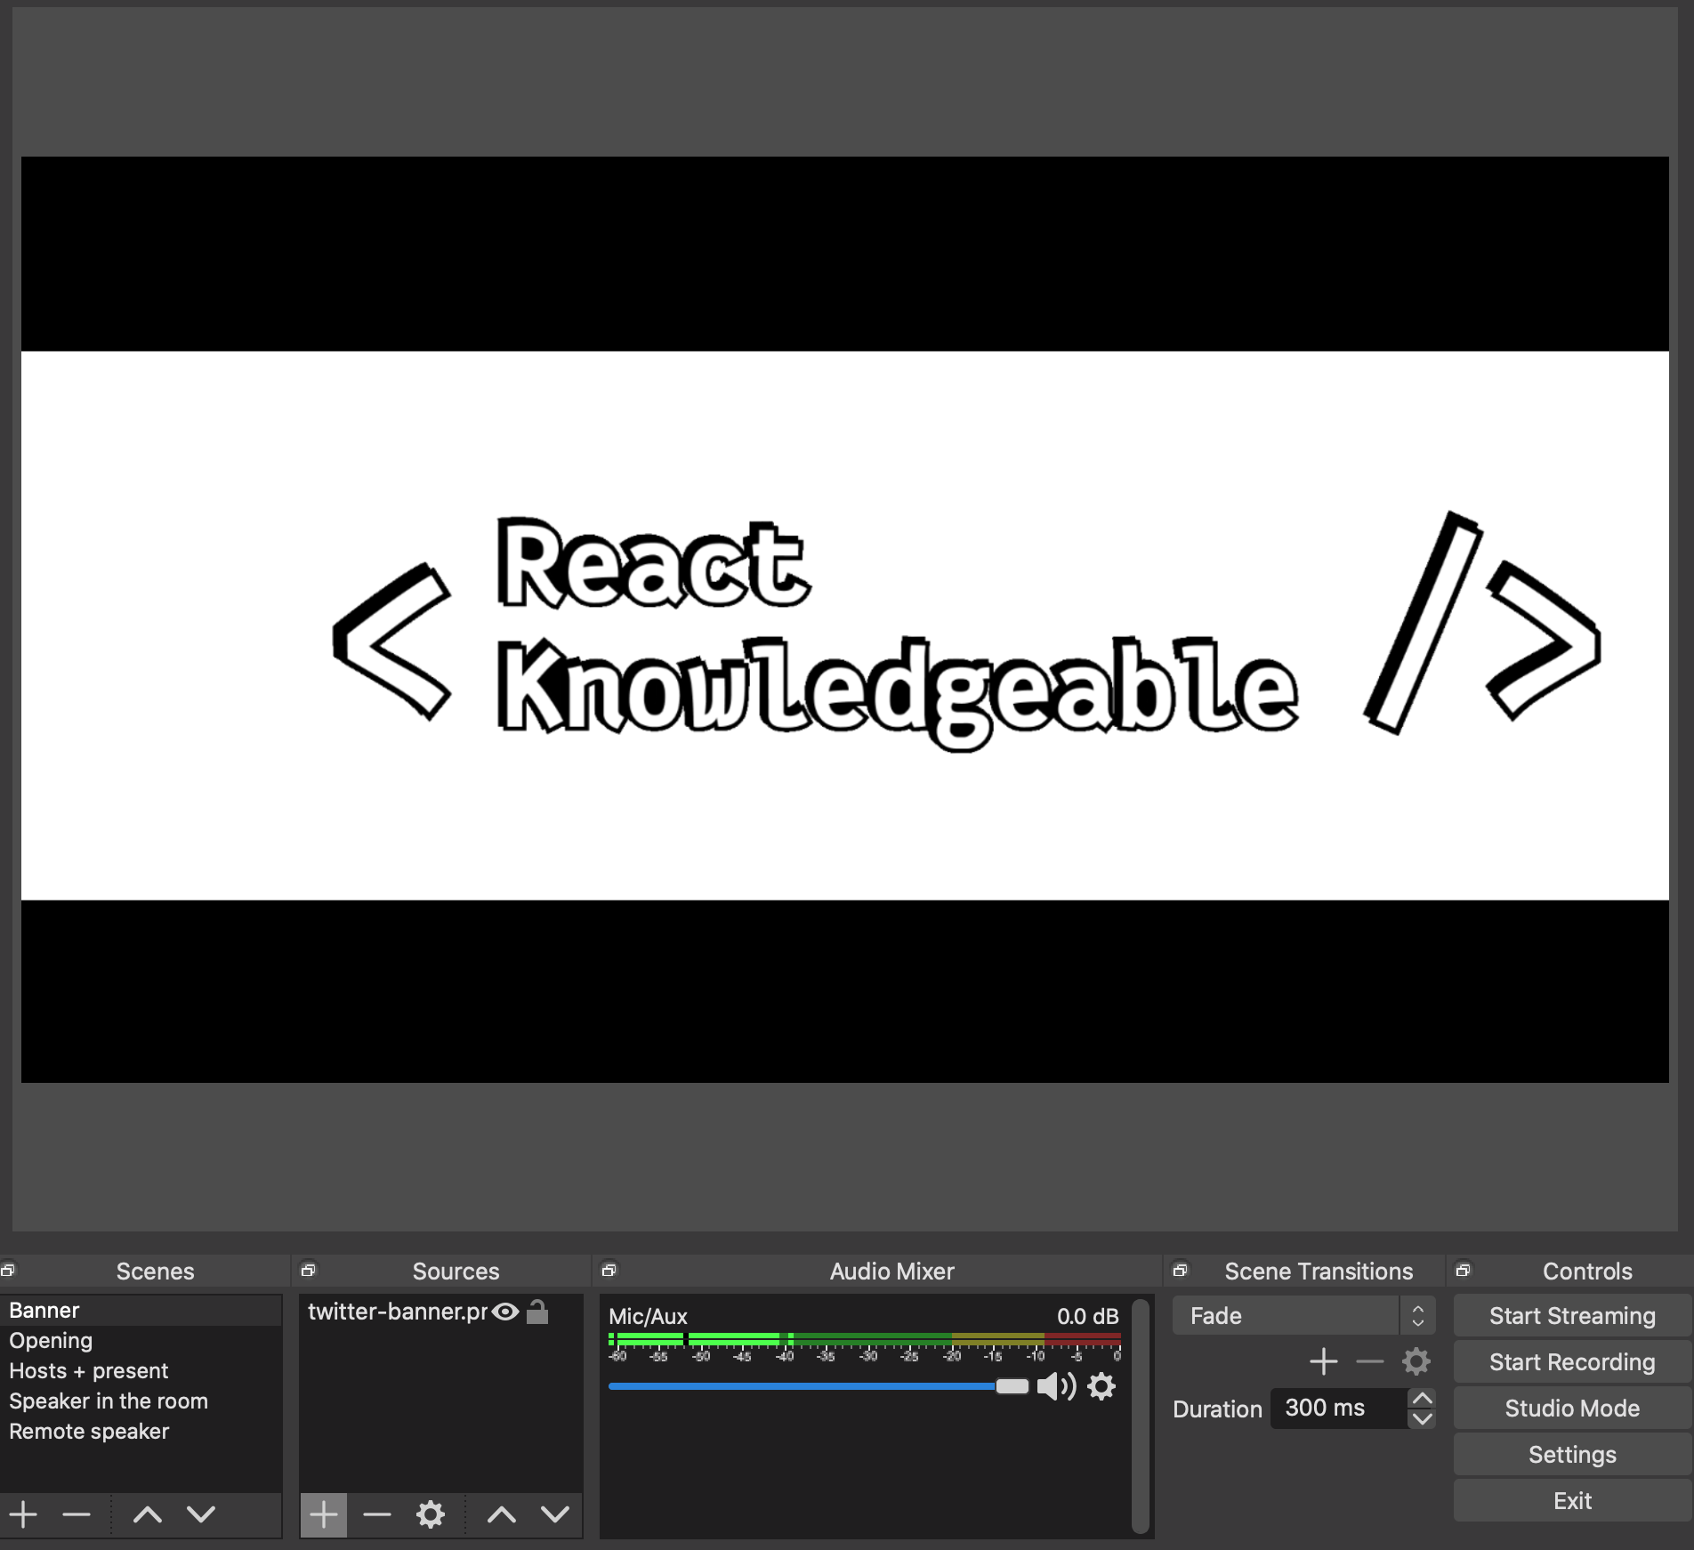Undock the Sources panel
The width and height of the screenshot is (1694, 1550).
point(309,1270)
